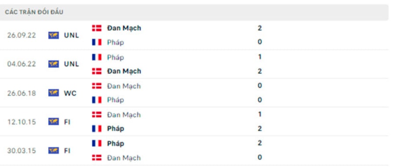Click Denmark flag in 30.03.15 match

point(96,158)
